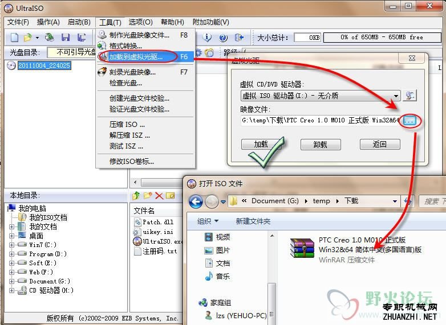Image resolution: width=446 pixels, height=325 pixels.
Task: Expand the Win7 (C:) tree node
Action: 11,245
